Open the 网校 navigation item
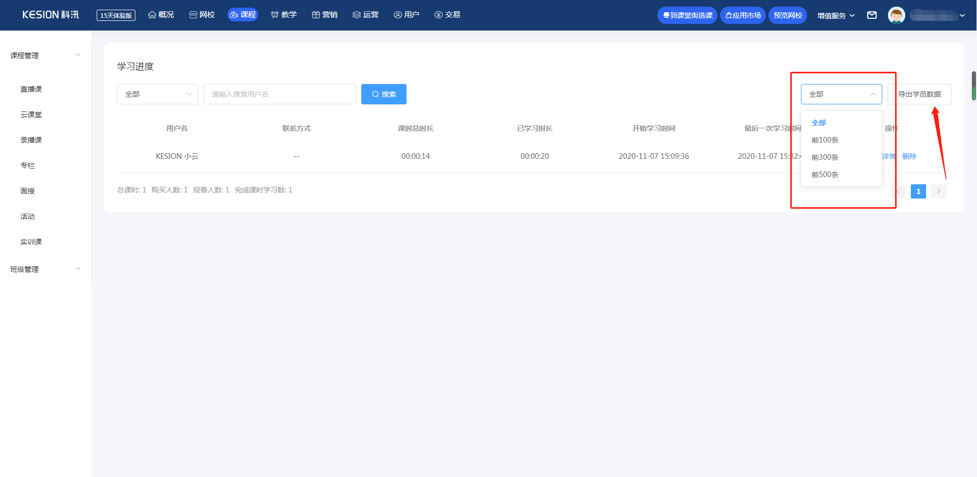The image size is (977, 477). 202,15
